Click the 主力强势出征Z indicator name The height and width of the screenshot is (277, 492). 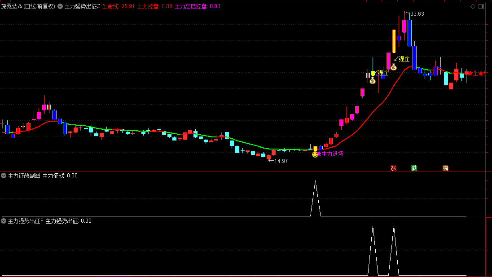click(x=82, y=6)
